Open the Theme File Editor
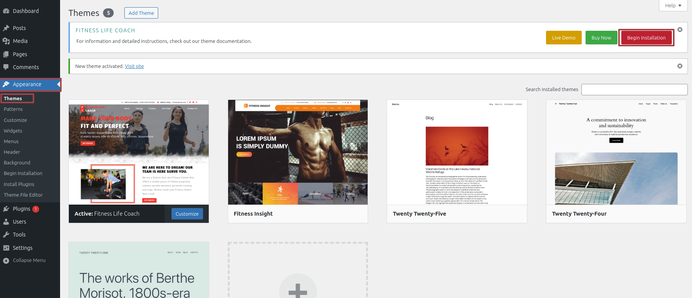This screenshot has width=692, height=298. coord(23,195)
